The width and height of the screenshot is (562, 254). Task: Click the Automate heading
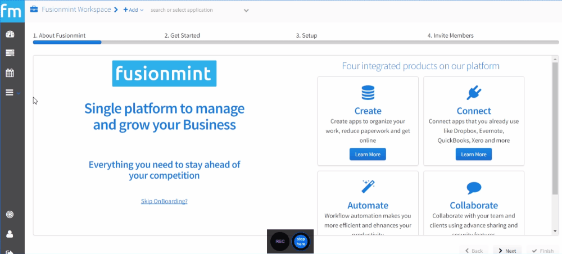point(368,205)
